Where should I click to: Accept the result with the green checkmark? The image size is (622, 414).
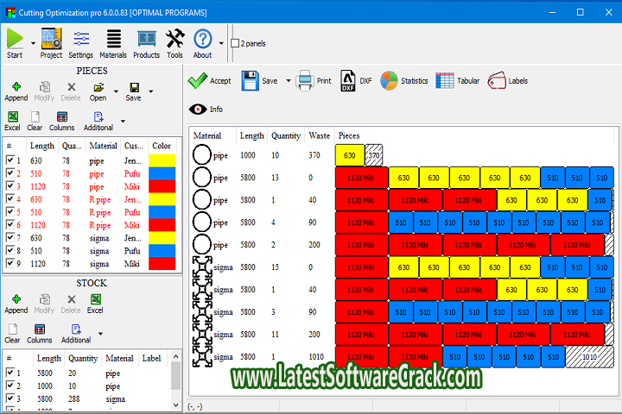coord(209,81)
